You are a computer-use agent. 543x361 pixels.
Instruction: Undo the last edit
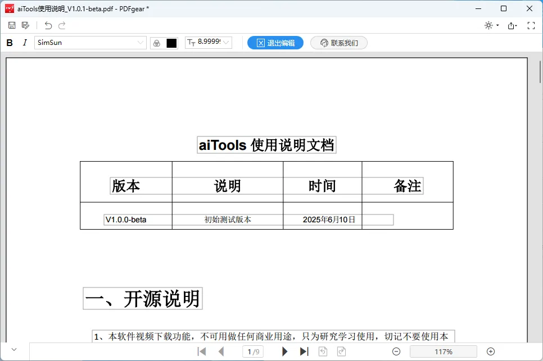[48, 25]
